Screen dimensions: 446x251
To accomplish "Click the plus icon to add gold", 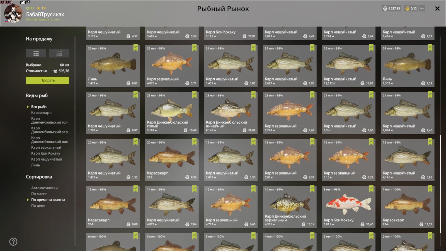I will click(x=422, y=8).
